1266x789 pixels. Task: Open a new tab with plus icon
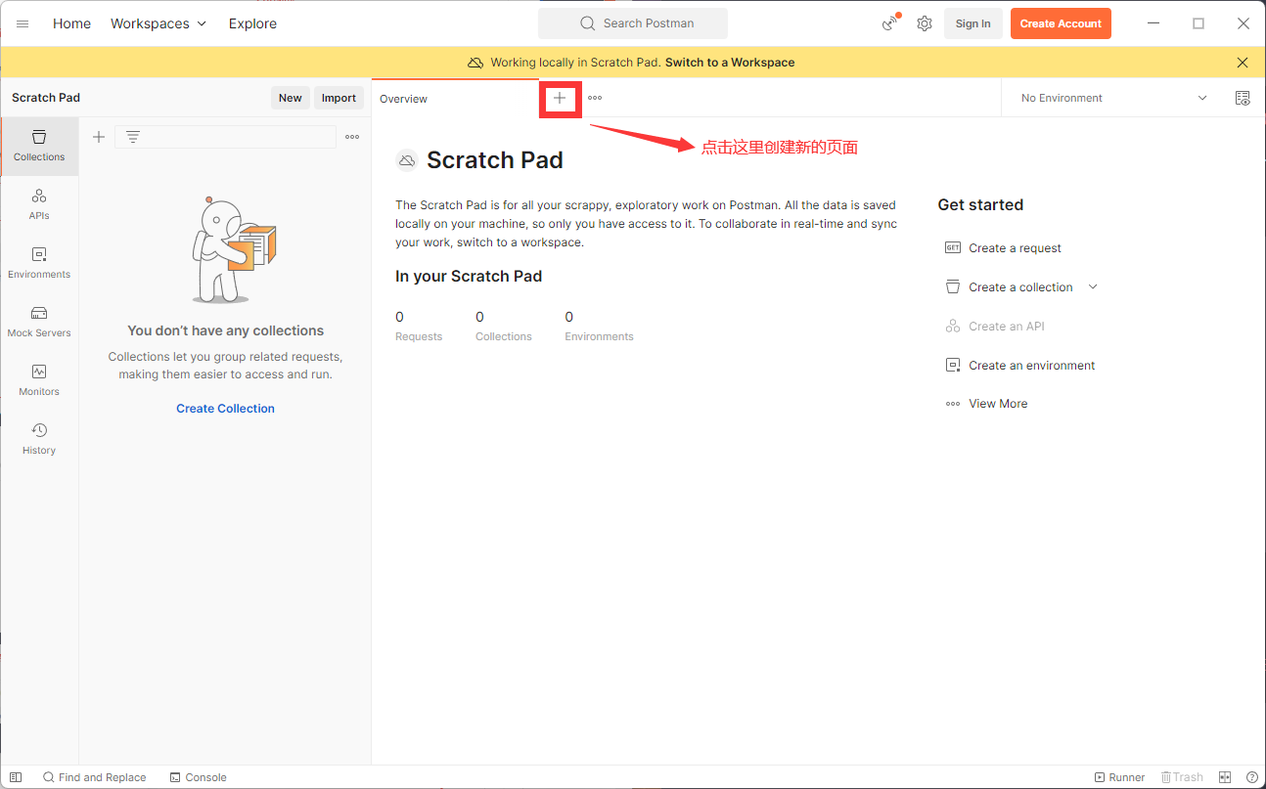click(560, 98)
